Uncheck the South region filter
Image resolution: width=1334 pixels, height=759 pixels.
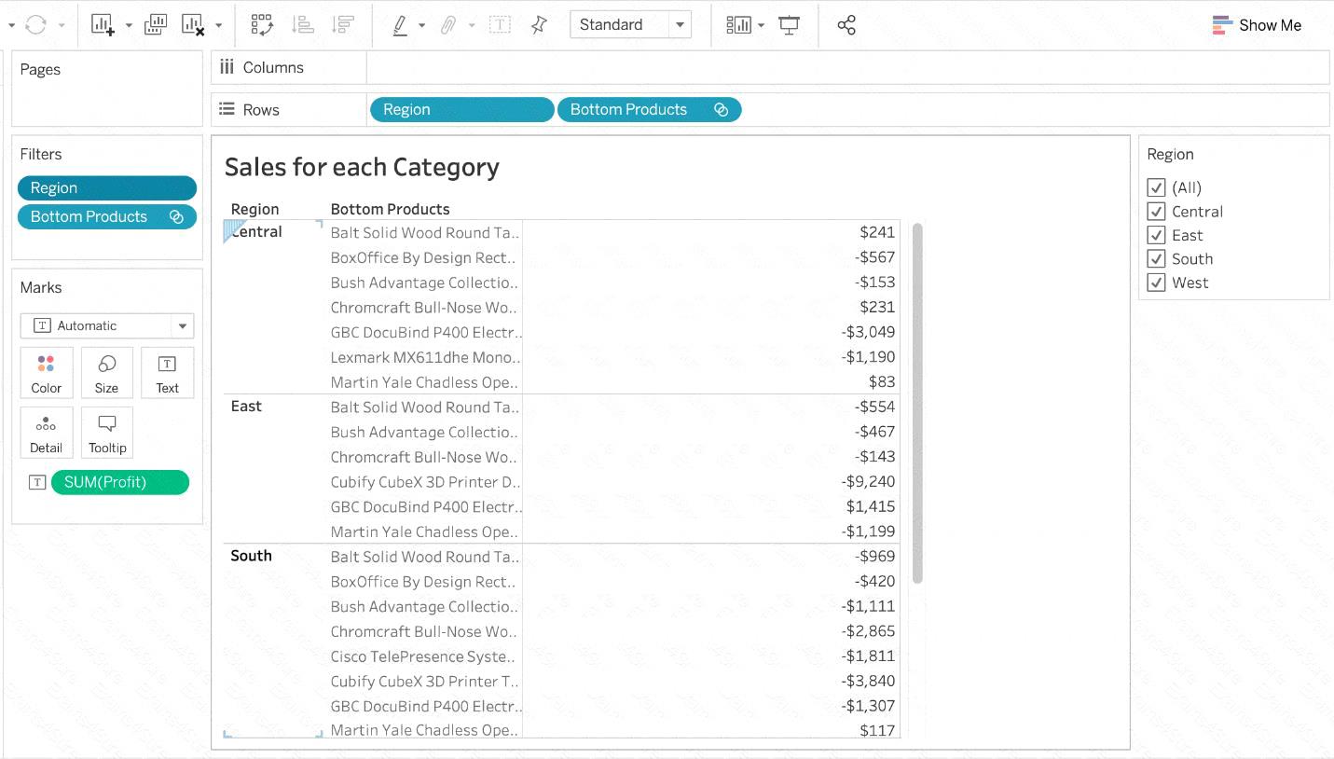(1157, 259)
